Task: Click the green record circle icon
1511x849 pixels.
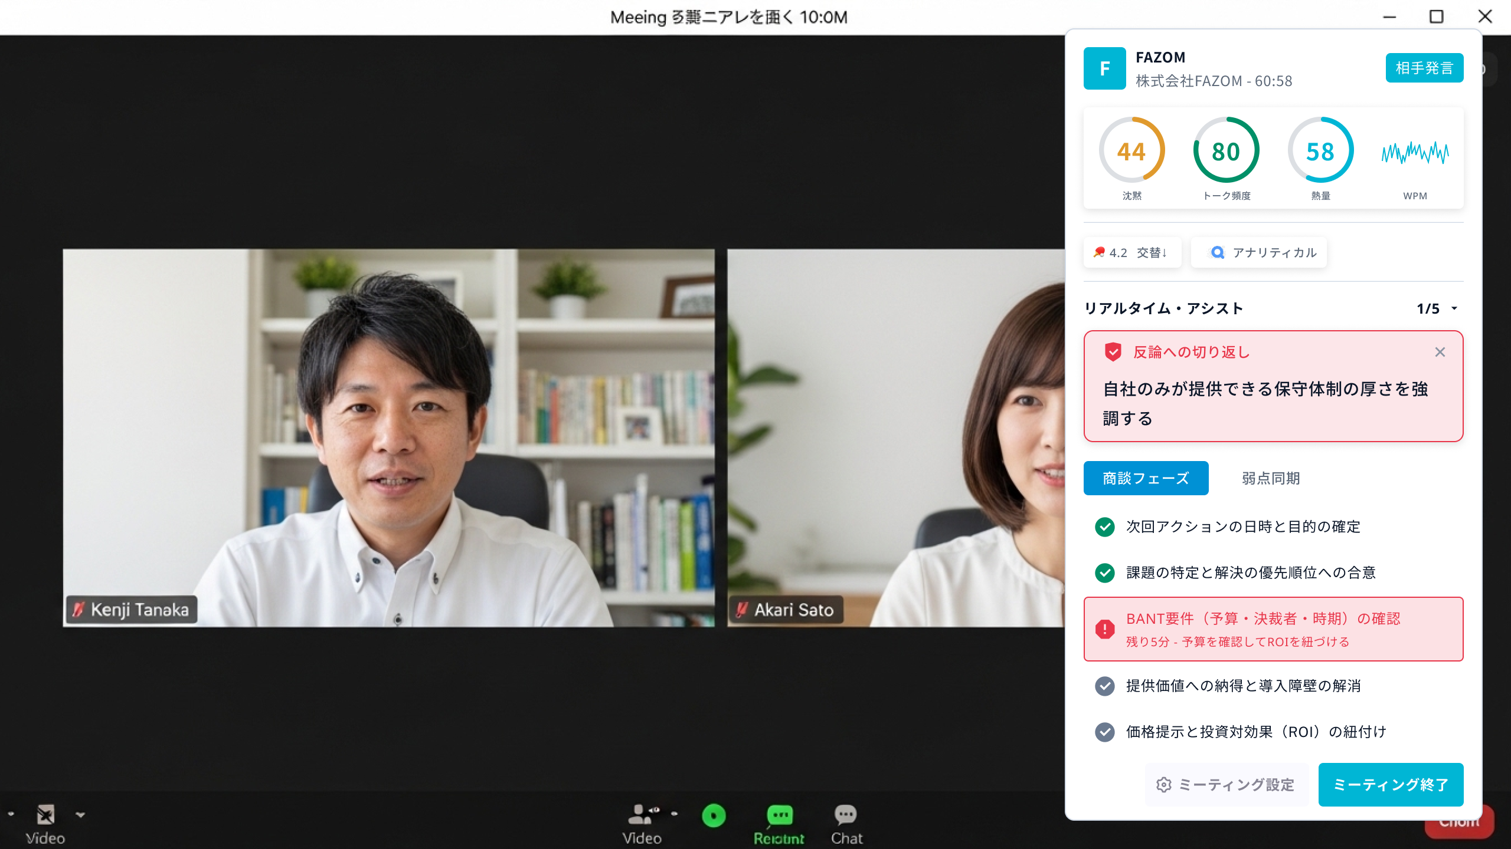Action: click(714, 816)
